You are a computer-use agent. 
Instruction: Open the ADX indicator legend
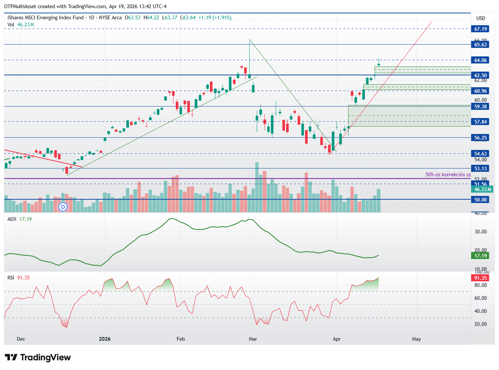pos(20,219)
